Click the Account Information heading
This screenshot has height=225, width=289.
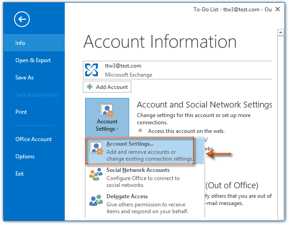click(160, 42)
